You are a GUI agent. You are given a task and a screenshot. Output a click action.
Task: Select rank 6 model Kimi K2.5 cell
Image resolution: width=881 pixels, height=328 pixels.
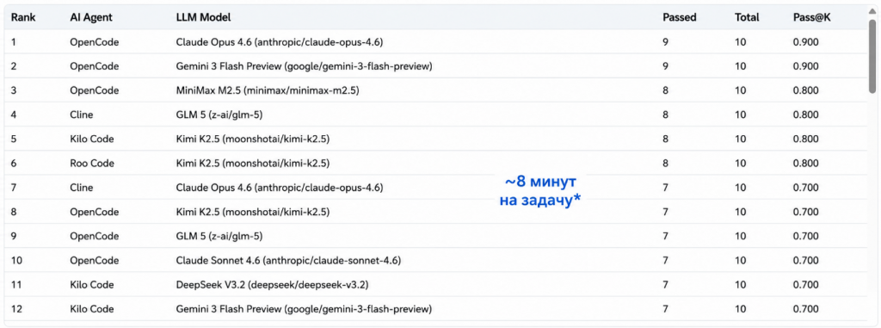(x=253, y=164)
